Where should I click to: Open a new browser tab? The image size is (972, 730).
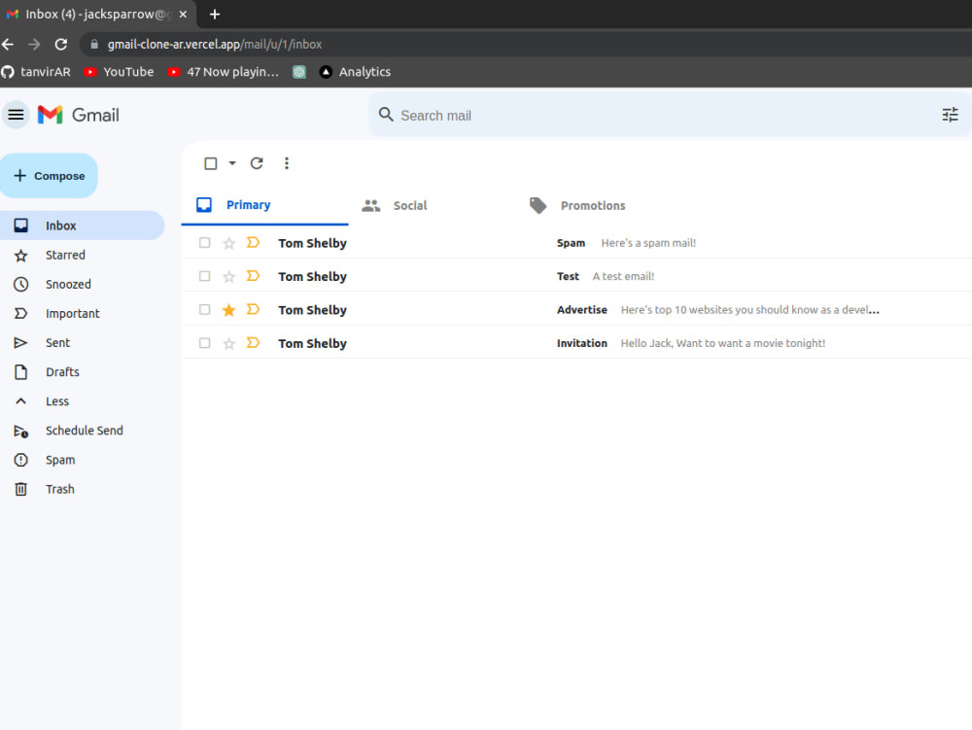[215, 15]
